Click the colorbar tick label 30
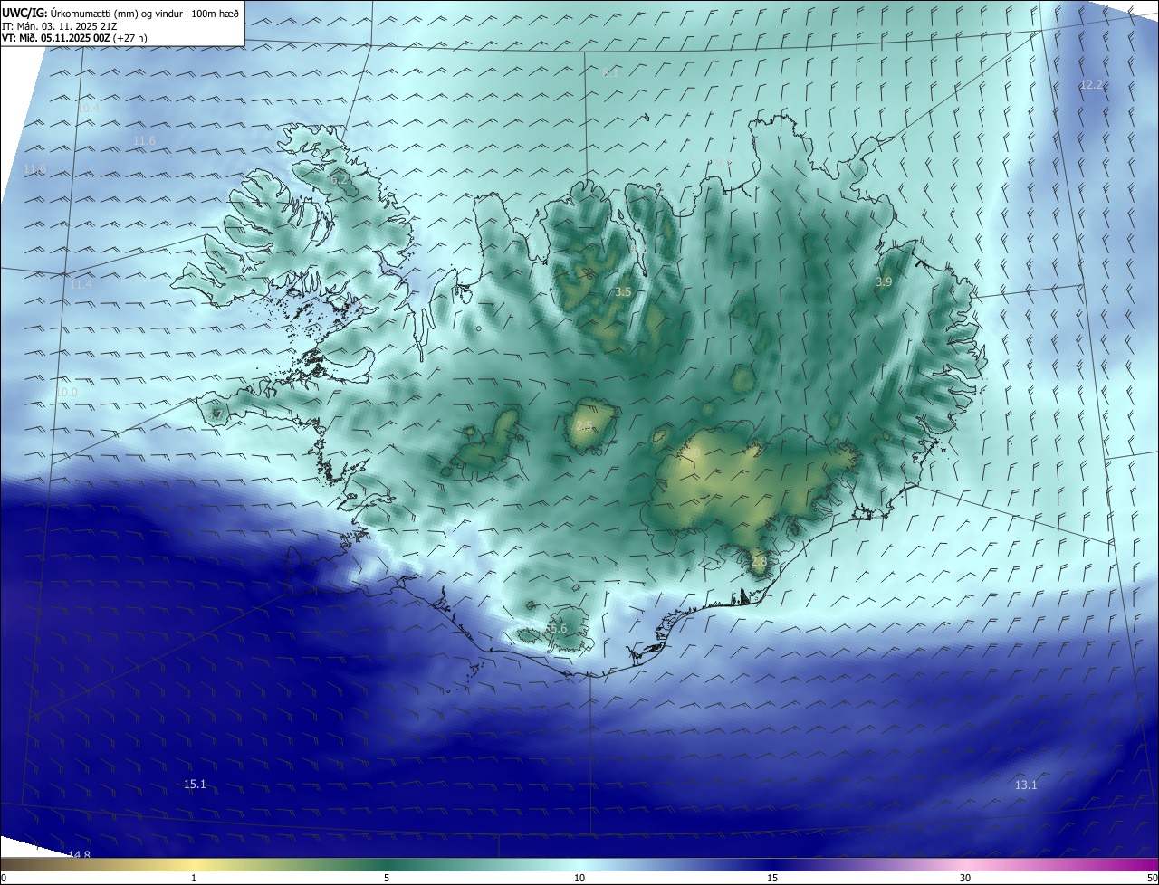This screenshot has width=1159, height=885. point(965,878)
